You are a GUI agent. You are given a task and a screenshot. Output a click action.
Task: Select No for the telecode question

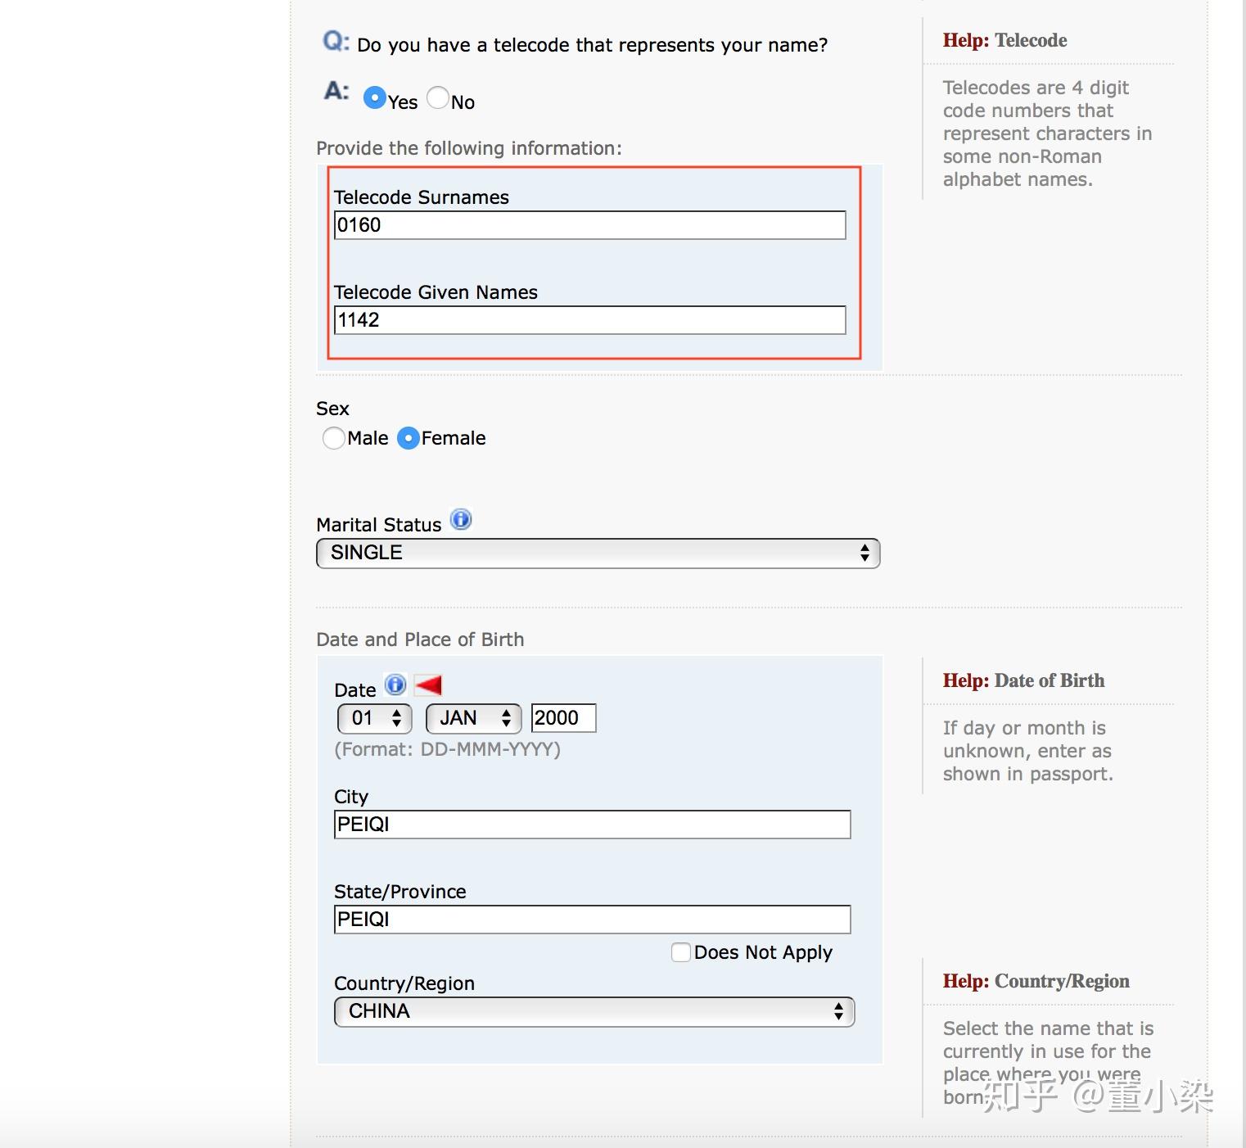[438, 98]
